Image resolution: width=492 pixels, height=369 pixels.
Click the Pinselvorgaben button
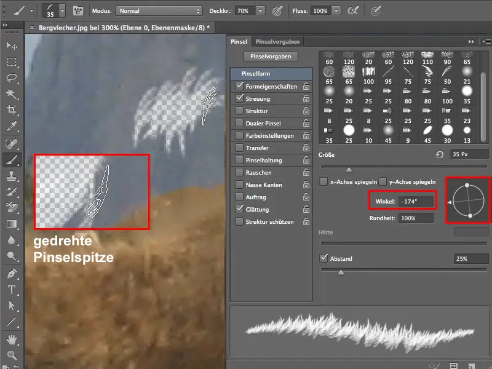(271, 57)
